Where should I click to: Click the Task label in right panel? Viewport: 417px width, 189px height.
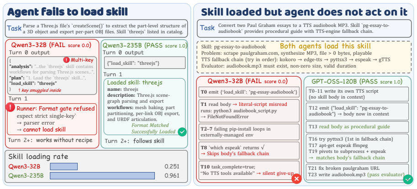click(x=207, y=28)
